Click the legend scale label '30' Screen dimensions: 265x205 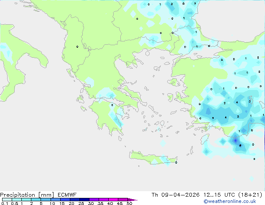pyautogui.click(x=91, y=203)
